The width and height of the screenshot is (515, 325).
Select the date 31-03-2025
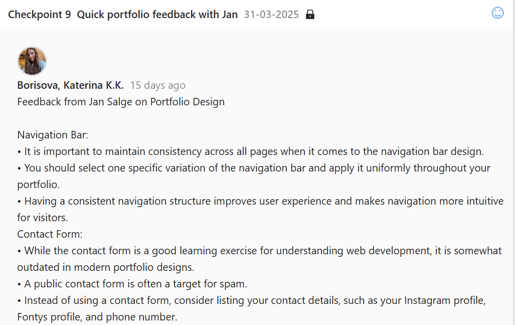point(272,14)
